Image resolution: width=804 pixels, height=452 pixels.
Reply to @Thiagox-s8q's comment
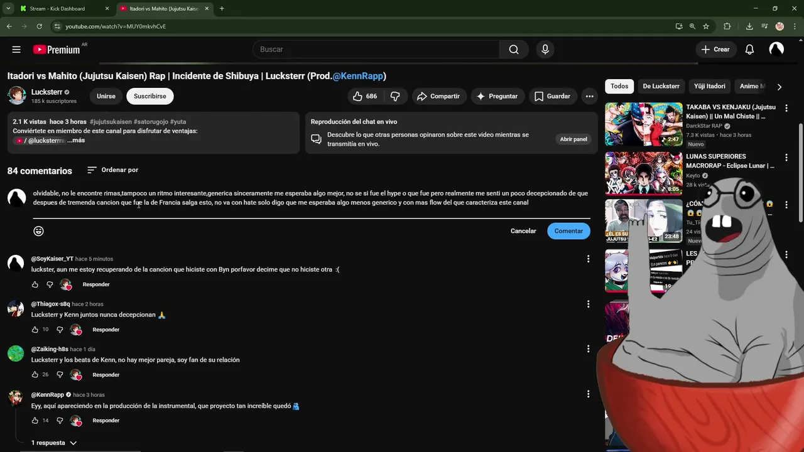(106, 330)
